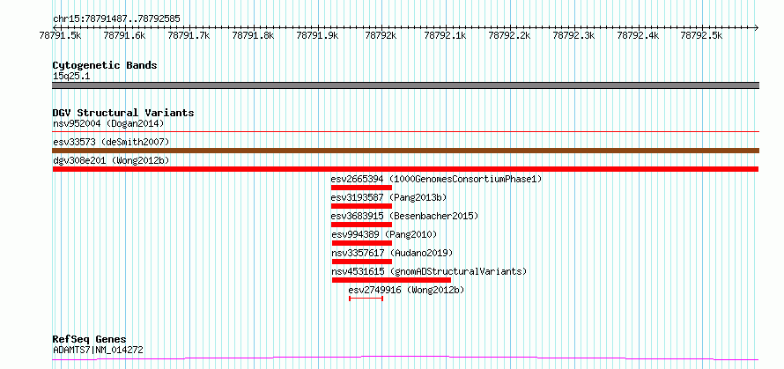
Task: Click the ruler's left arrowhead
Action: pyautogui.click(x=55, y=27)
